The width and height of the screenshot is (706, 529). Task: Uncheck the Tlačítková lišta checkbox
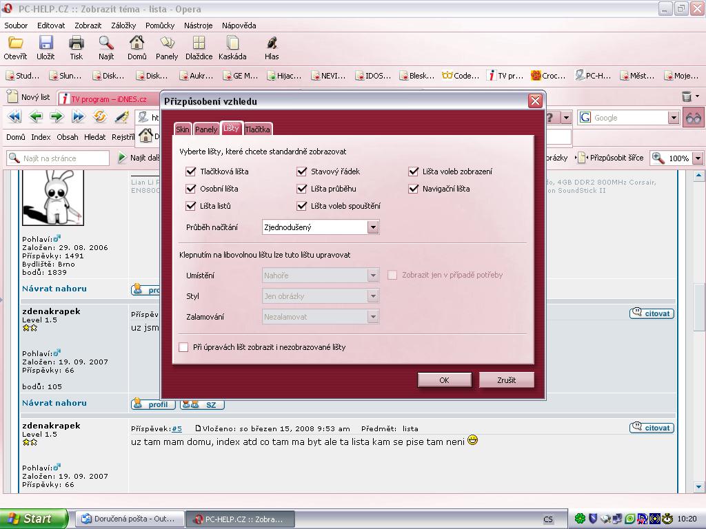pyautogui.click(x=191, y=172)
